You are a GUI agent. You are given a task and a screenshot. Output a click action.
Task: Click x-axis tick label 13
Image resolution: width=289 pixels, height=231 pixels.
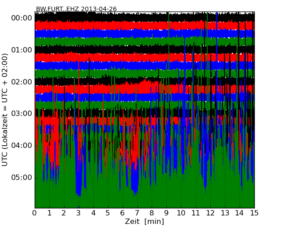225,213
